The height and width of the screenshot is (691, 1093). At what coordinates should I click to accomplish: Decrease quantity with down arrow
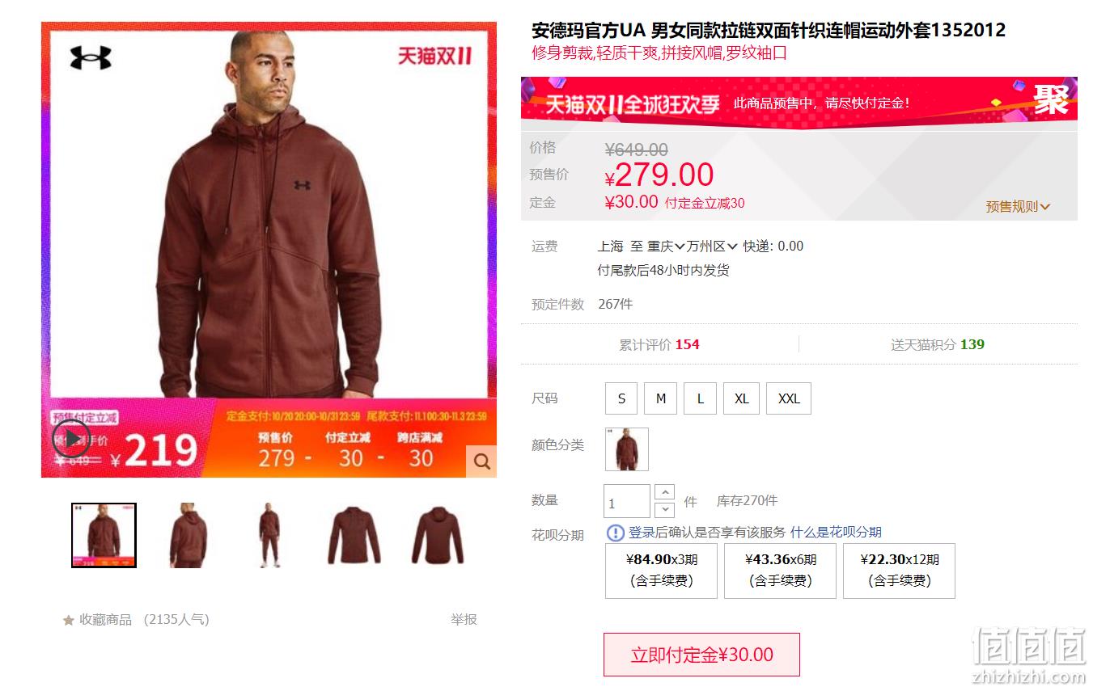pyautogui.click(x=664, y=509)
